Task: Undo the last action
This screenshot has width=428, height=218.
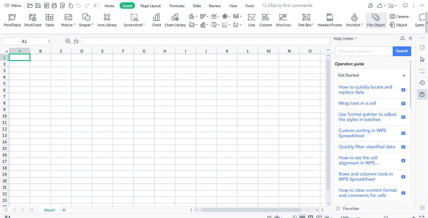Action: [78, 6]
